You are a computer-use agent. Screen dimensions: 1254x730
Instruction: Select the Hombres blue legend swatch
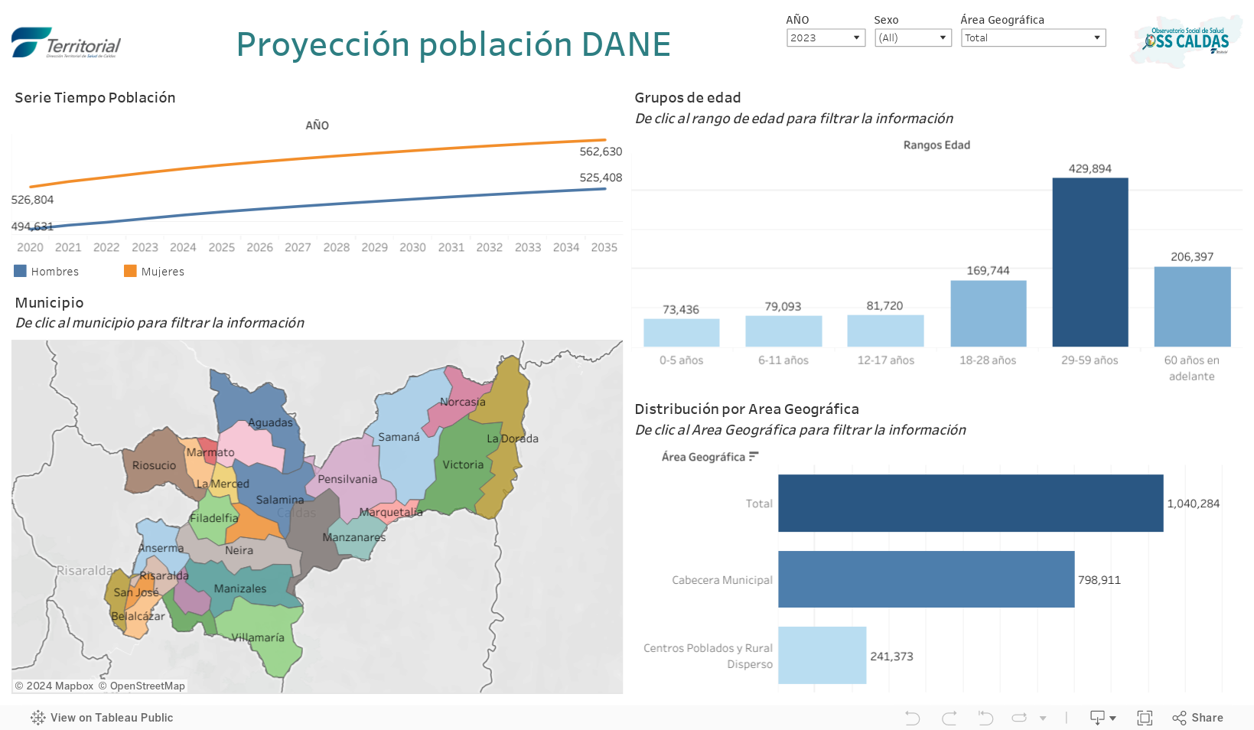[x=21, y=271]
